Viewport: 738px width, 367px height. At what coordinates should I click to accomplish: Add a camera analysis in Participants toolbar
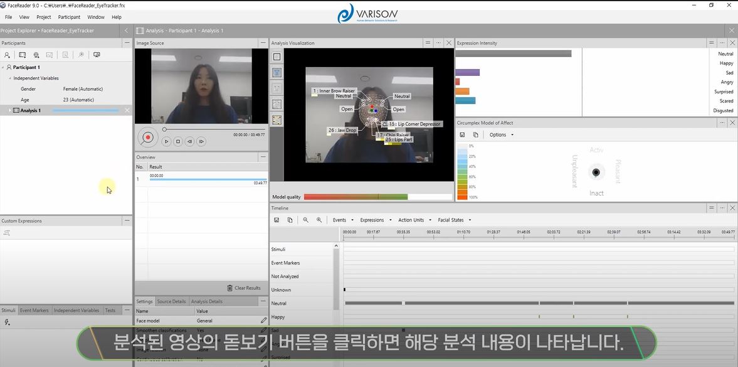(x=36, y=55)
